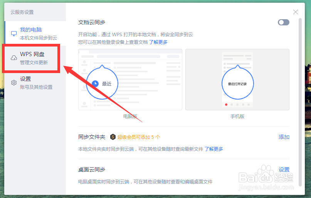Image resolution: width=311 pixels, height=198 pixels.
Task: Open the 我的电脑 tab
Action: pyautogui.click(x=35, y=33)
